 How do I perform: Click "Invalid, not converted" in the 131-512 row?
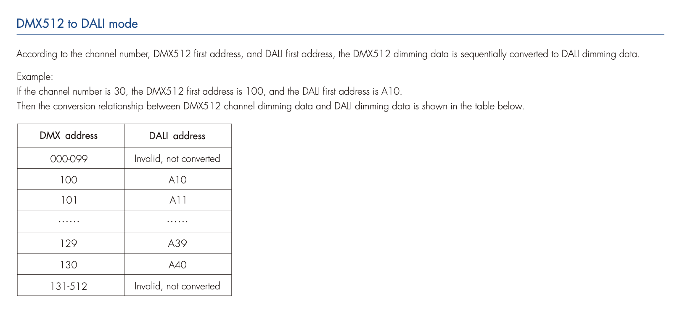pyautogui.click(x=177, y=286)
